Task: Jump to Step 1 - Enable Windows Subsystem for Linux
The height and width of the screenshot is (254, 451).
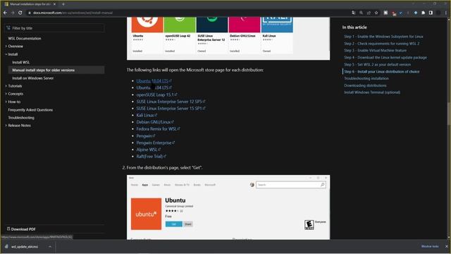Action: pyautogui.click(x=383, y=37)
